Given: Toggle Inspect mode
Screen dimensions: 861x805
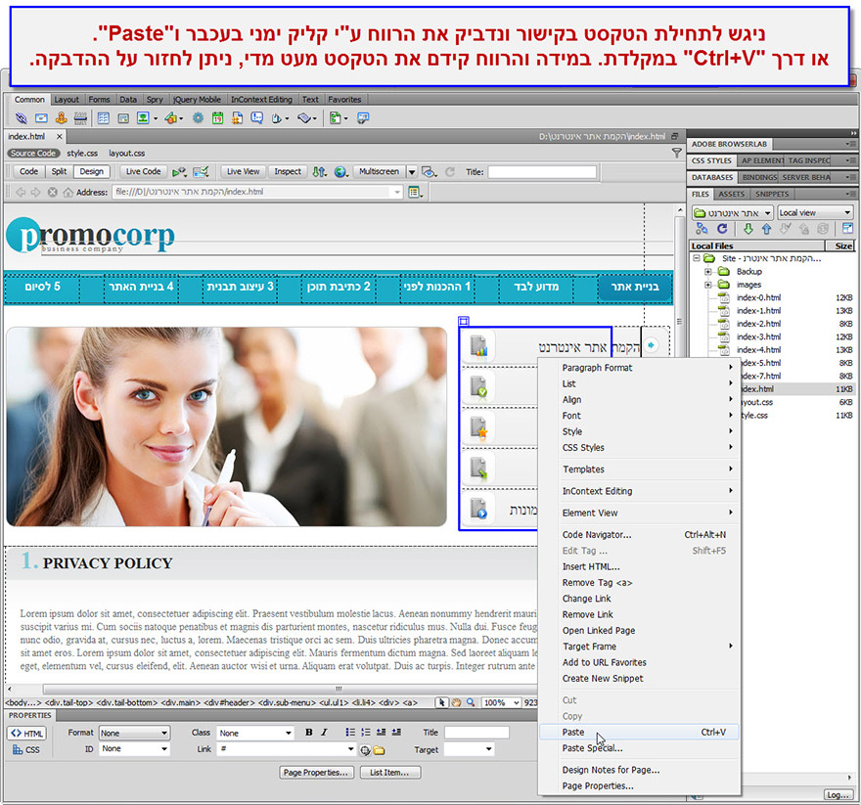Looking at the screenshot, I should click(288, 172).
